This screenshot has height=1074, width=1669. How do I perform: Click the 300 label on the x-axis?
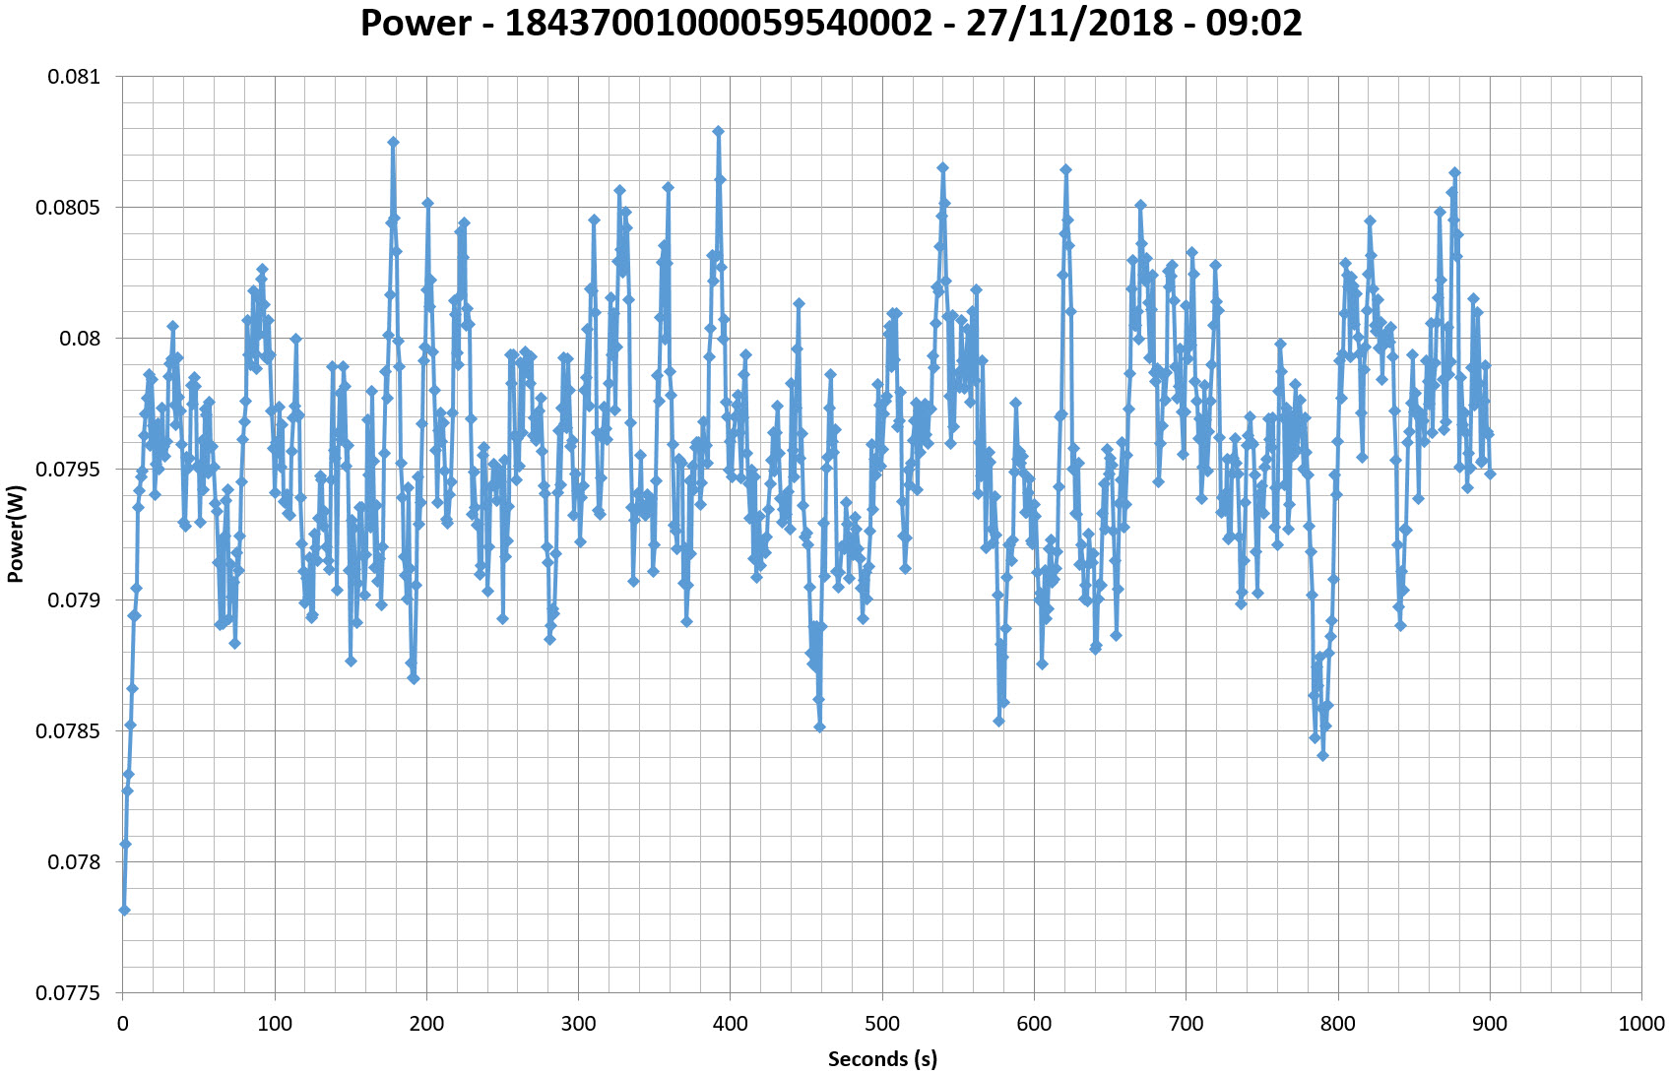(x=578, y=1024)
